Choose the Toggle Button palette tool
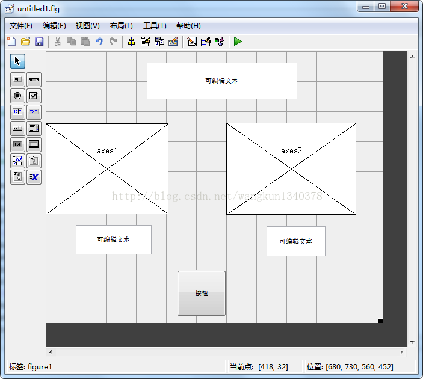The height and width of the screenshot is (379, 423). tap(17, 144)
